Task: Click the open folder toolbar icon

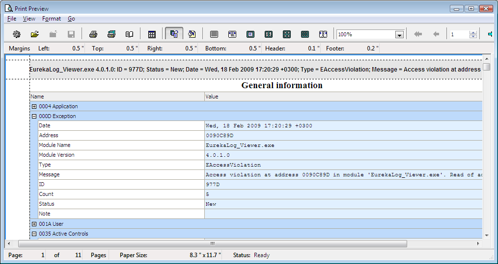Action: click(x=34, y=34)
